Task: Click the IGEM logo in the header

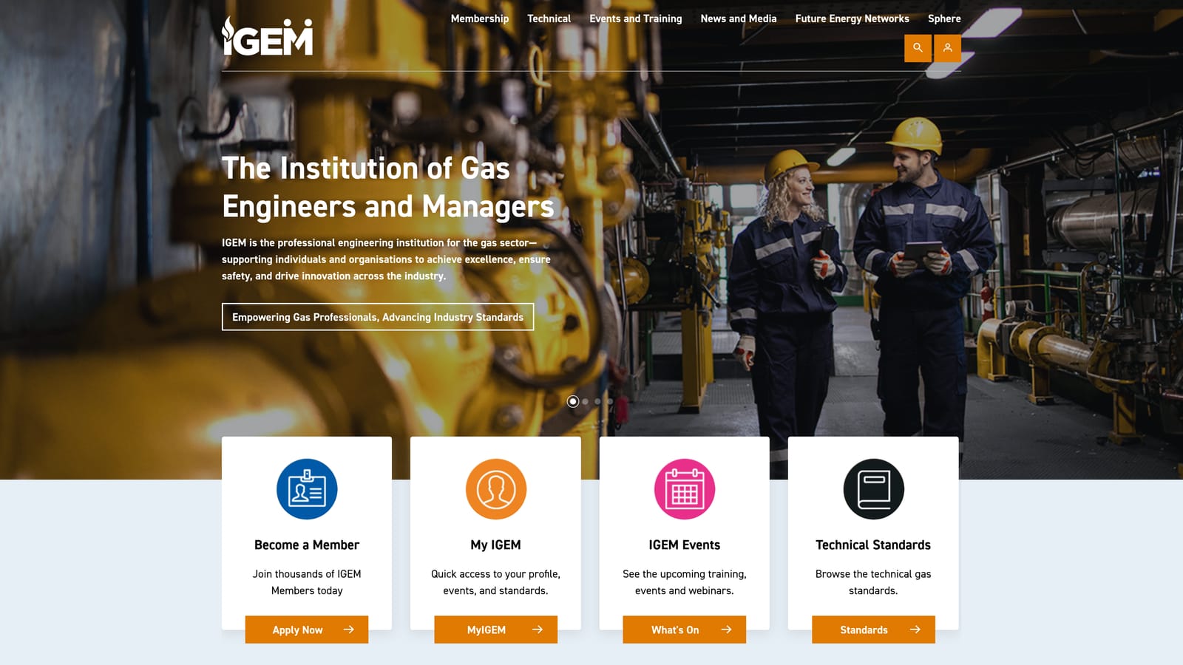Action: 267,36
